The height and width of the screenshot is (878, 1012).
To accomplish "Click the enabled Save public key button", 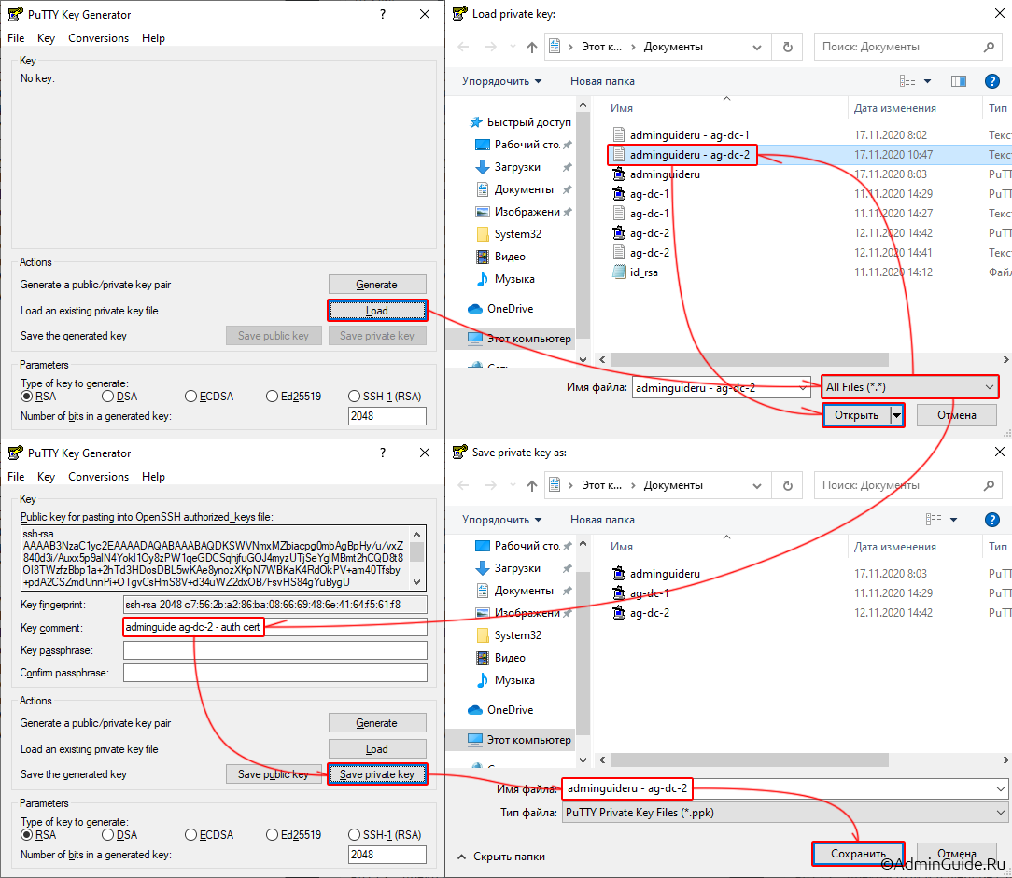I will tap(274, 774).
